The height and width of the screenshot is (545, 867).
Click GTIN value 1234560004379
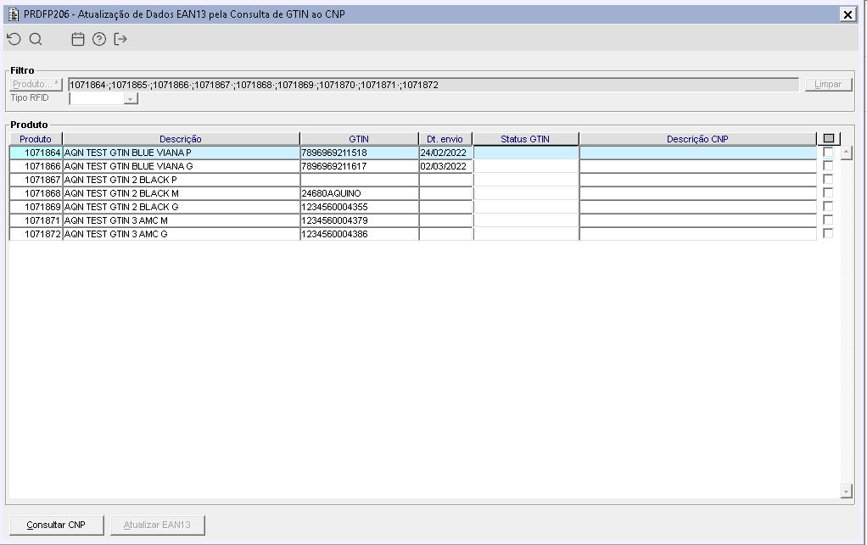359,220
